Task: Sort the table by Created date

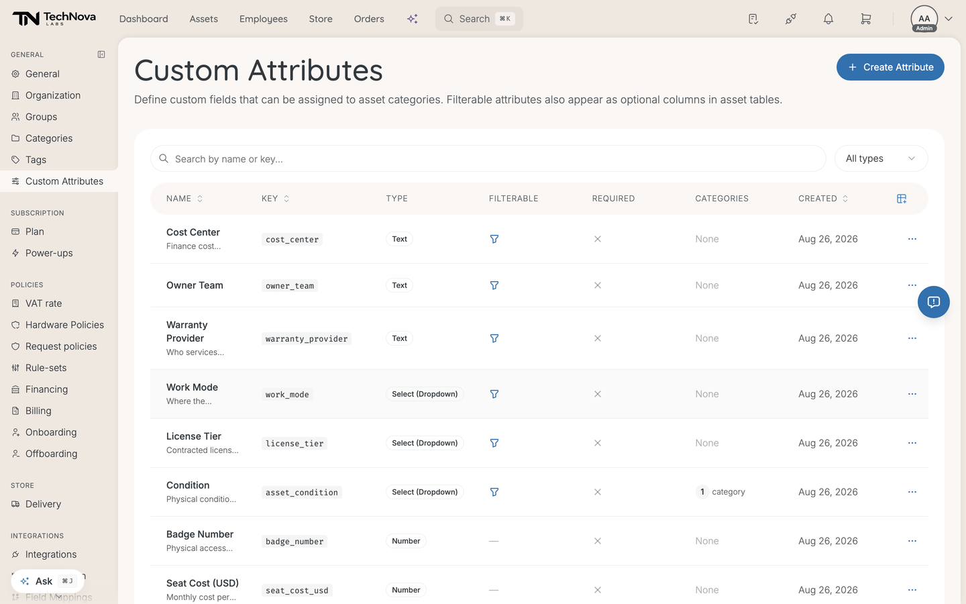Action: [823, 199]
